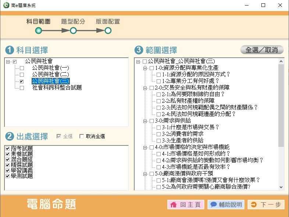The width and height of the screenshot is (289, 217).
Task: Check 1-1:資源分配的原因與方式 checkbox
Action: (158, 75)
